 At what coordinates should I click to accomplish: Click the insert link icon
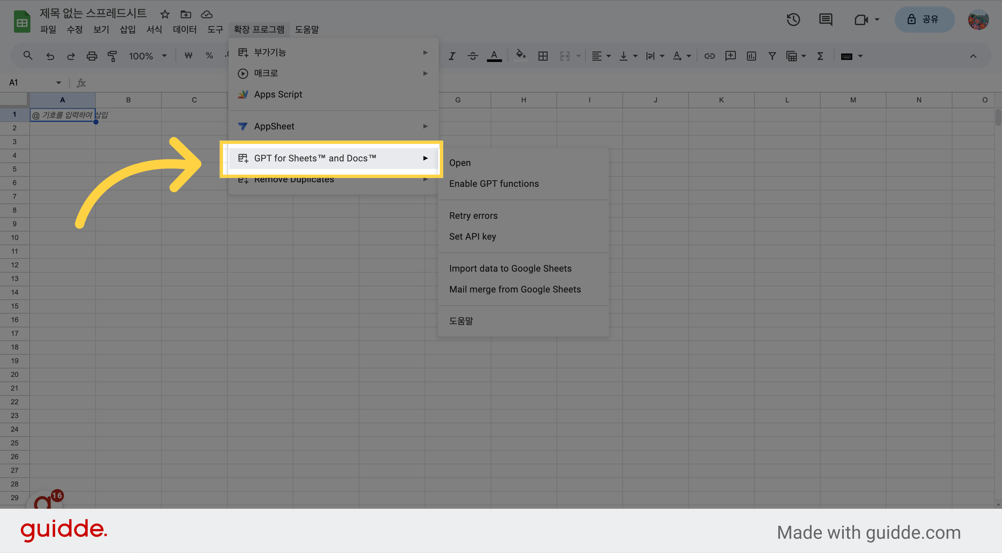click(709, 56)
